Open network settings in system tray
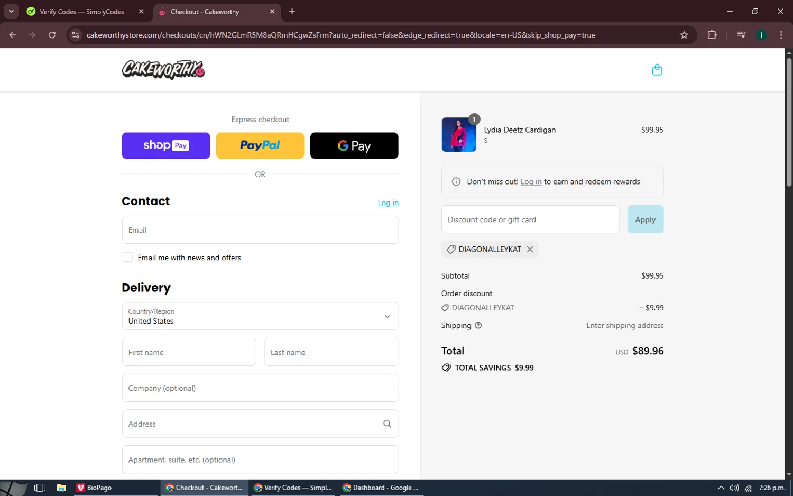This screenshot has width=793, height=496. click(748, 488)
